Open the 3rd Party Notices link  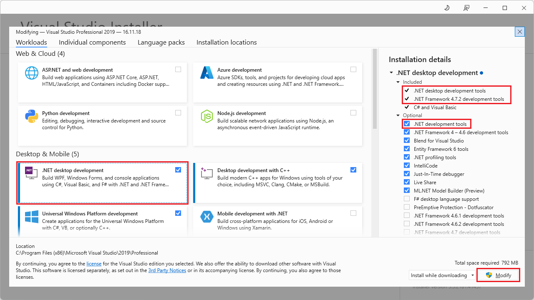coord(167,270)
